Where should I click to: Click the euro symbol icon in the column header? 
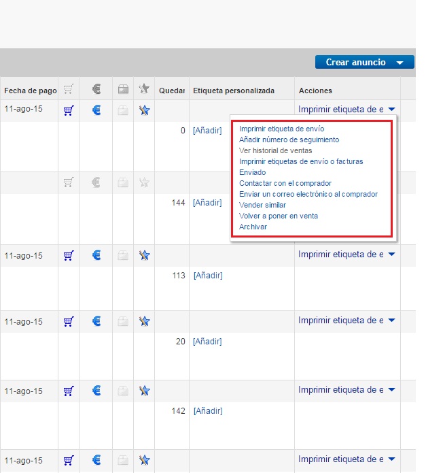[96, 89]
